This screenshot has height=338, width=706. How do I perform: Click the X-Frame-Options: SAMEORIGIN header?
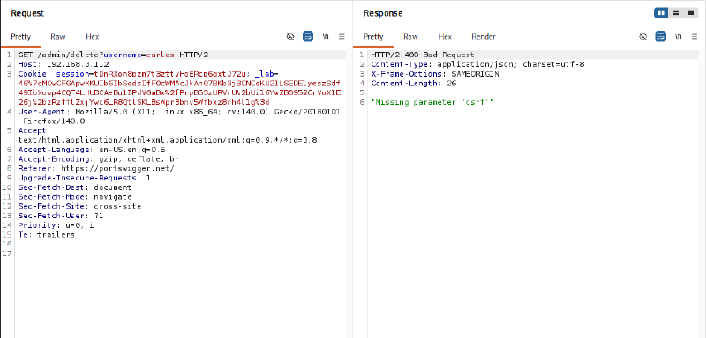click(x=435, y=74)
